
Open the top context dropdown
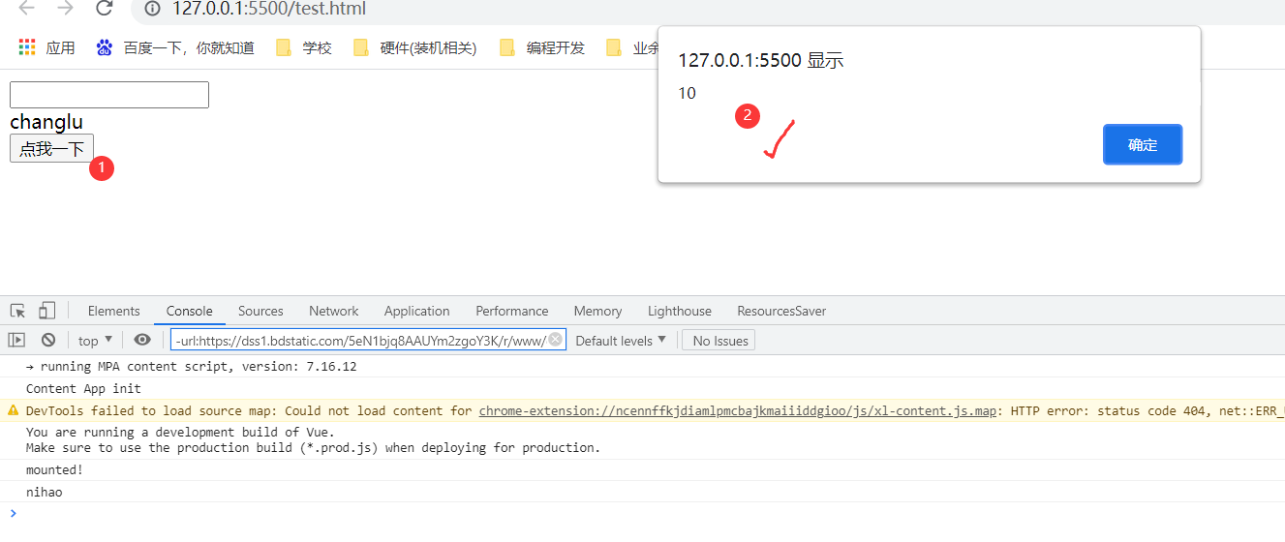95,340
